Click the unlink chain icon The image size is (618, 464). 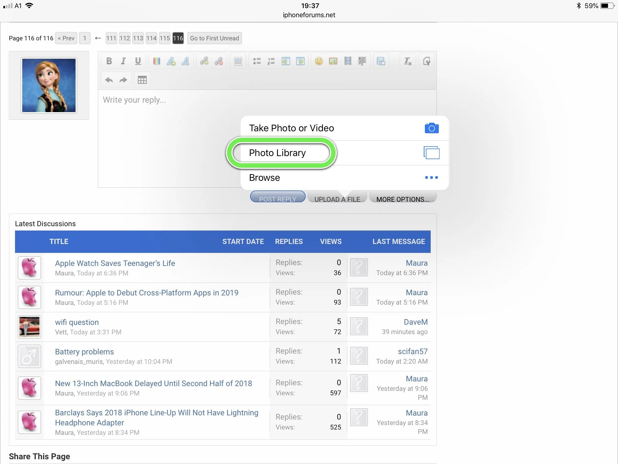(219, 61)
